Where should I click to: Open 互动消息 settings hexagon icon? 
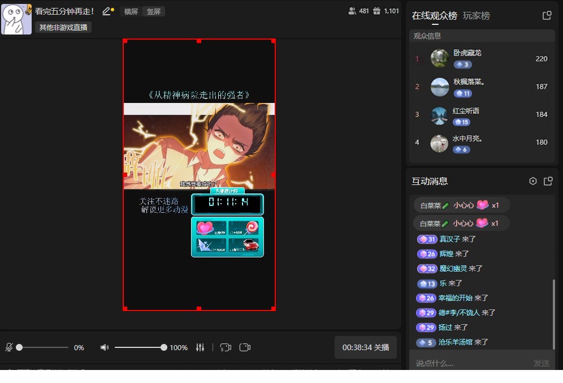click(533, 181)
